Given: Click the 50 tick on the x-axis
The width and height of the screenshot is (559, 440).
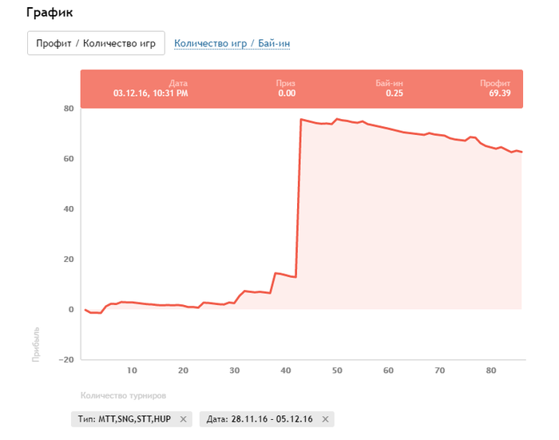Looking at the screenshot, I should 337,371.
